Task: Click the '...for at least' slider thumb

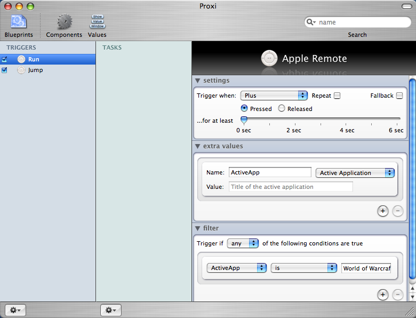Action: 244,120
